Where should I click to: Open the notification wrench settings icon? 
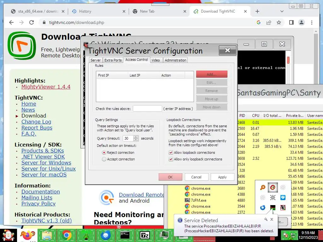(266, 219)
